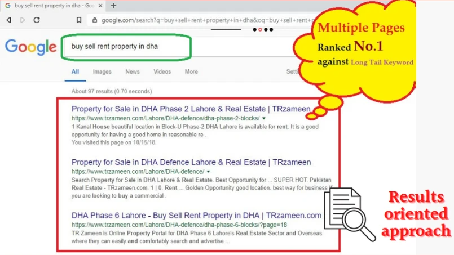This screenshot has width=454, height=255.
Task: Click the browser forward arrow
Action: pos(23,20)
